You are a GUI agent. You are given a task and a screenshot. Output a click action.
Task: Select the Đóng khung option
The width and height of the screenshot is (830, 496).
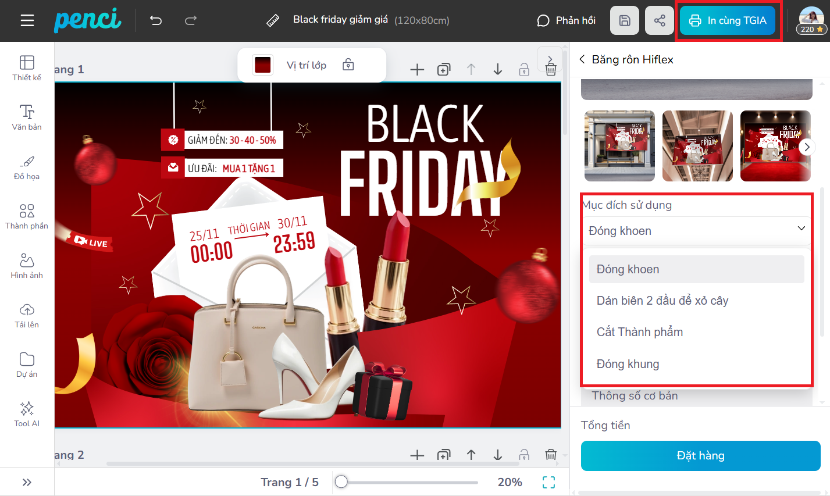(628, 364)
